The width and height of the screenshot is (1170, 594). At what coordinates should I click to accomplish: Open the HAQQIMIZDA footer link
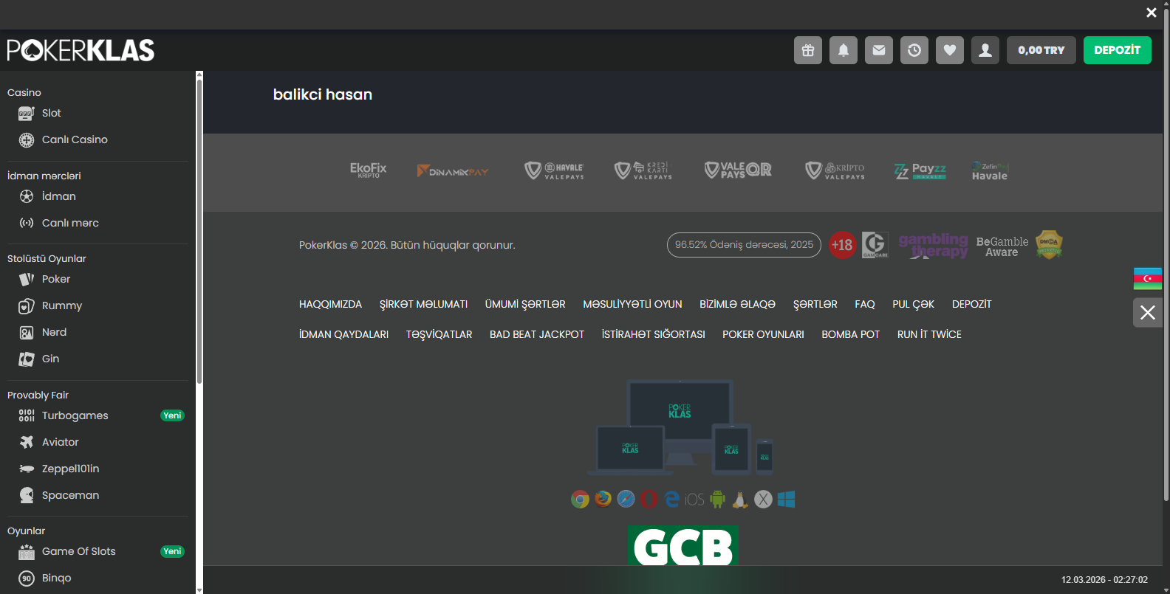(330, 304)
